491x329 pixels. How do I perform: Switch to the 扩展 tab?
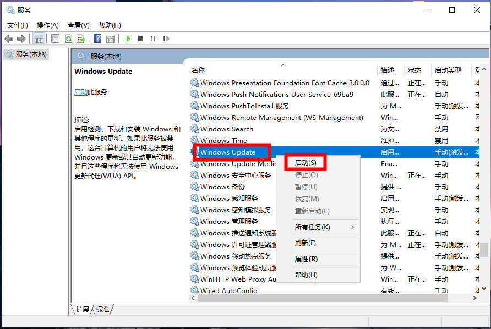(83, 310)
